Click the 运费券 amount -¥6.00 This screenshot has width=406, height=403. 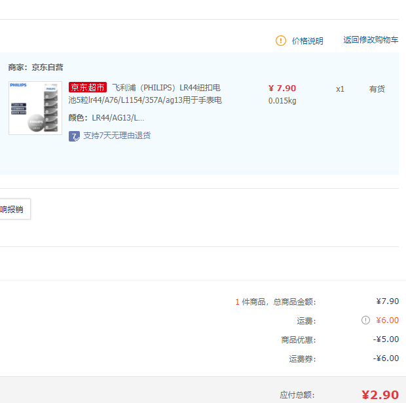[386, 358]
